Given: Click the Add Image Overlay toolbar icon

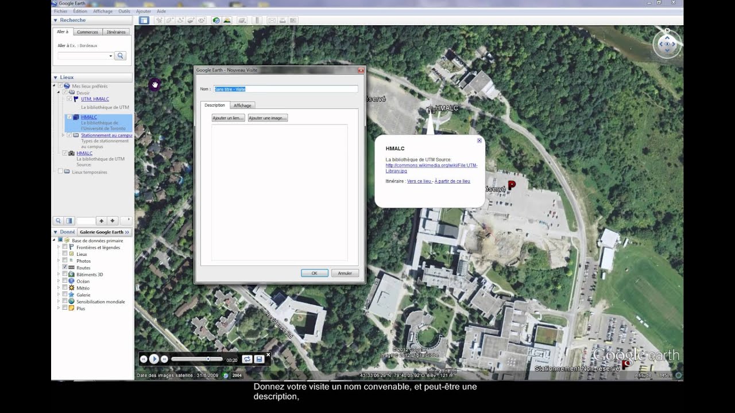Looking at the screenshot, I should click(x=191, y=20).
